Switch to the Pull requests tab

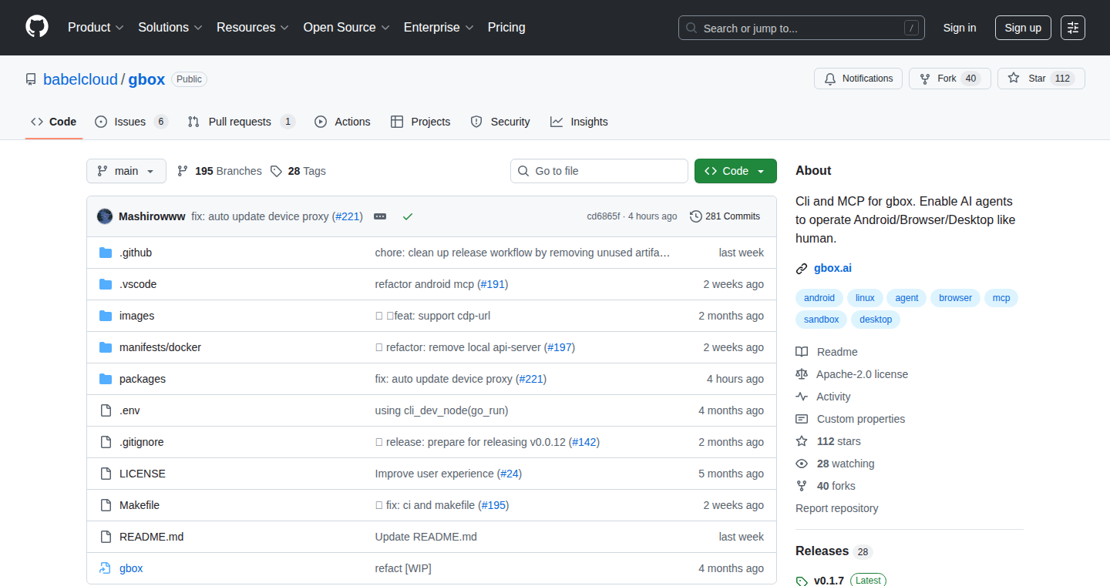pyautogui.click(x=241, y=122)
